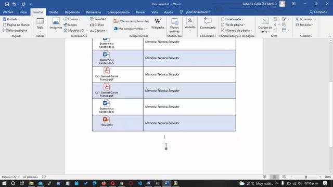This screenshot has height=187, width=333.
Task: Open the Windows Start menu
Action: pos(4,183)
